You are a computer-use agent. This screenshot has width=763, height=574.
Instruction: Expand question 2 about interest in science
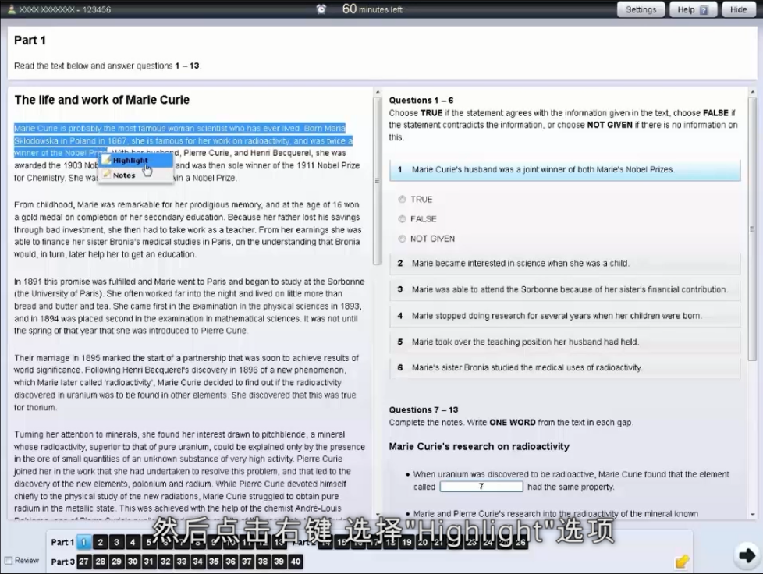click(565, 263)
